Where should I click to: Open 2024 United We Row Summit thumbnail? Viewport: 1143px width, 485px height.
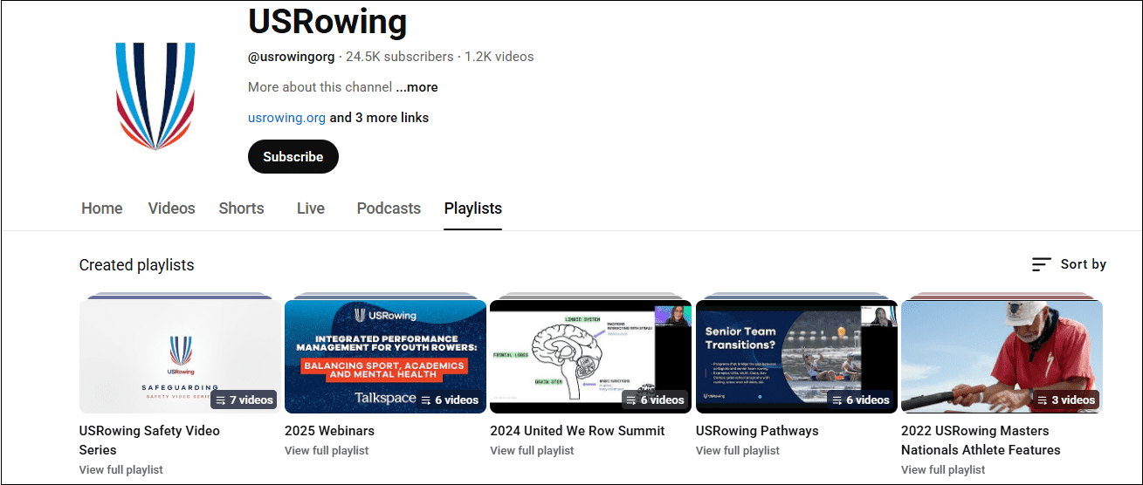pos(590,356)
